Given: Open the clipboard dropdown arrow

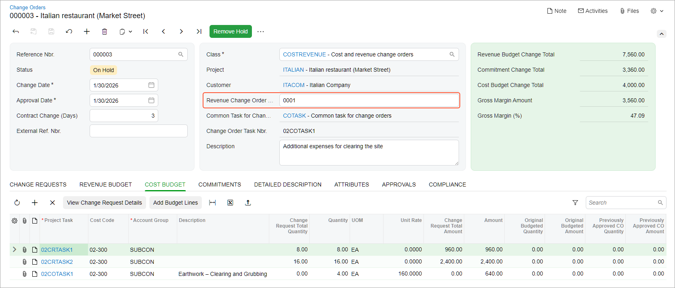Looking at the screenshot, I should pos(130,31).
